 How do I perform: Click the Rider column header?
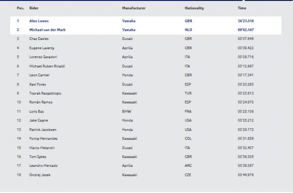34,8
